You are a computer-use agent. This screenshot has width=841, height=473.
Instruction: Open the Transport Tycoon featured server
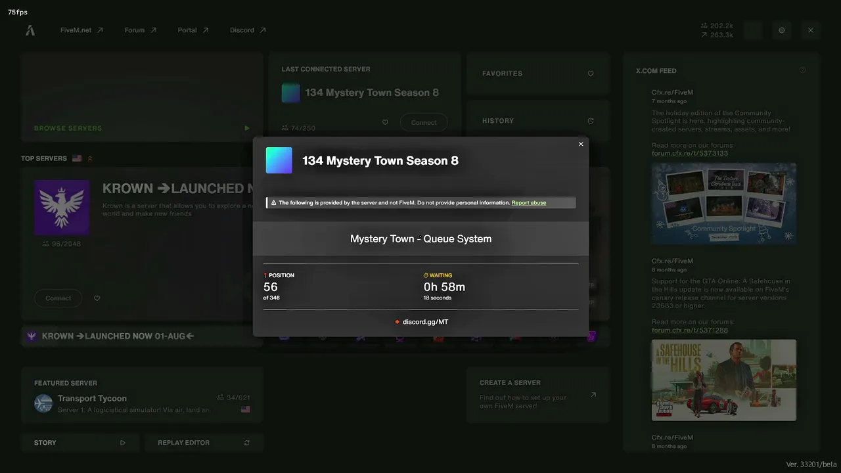coord(141,396)
